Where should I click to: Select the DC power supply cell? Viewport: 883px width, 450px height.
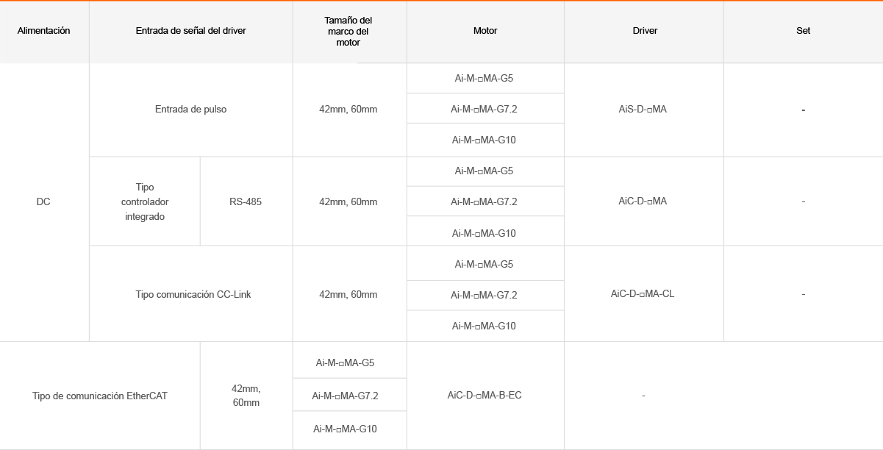pos(43,201)
